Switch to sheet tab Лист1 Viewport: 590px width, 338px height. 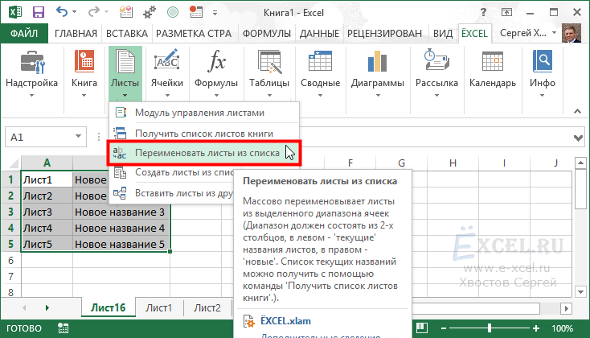(x=159, y=308)
